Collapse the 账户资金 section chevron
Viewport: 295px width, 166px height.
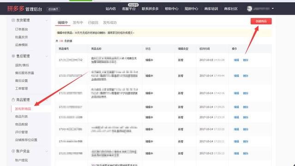47,151
